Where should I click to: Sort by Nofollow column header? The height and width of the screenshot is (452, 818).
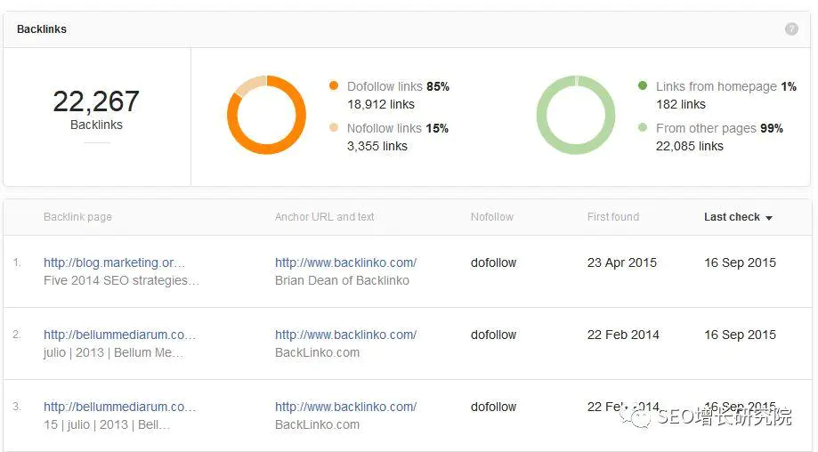492,217
